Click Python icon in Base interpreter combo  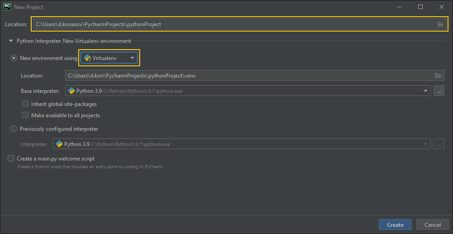pos(71,91)
